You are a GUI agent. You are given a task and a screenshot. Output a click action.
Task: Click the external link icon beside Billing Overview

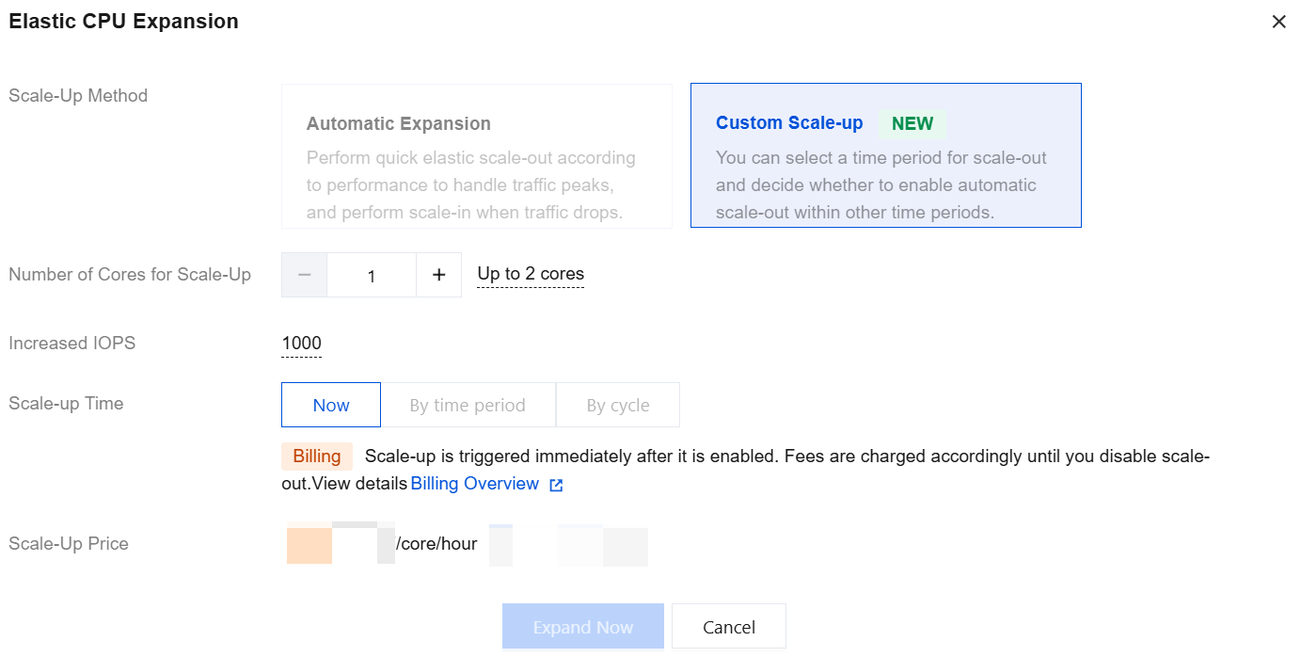tap(556, 485)
